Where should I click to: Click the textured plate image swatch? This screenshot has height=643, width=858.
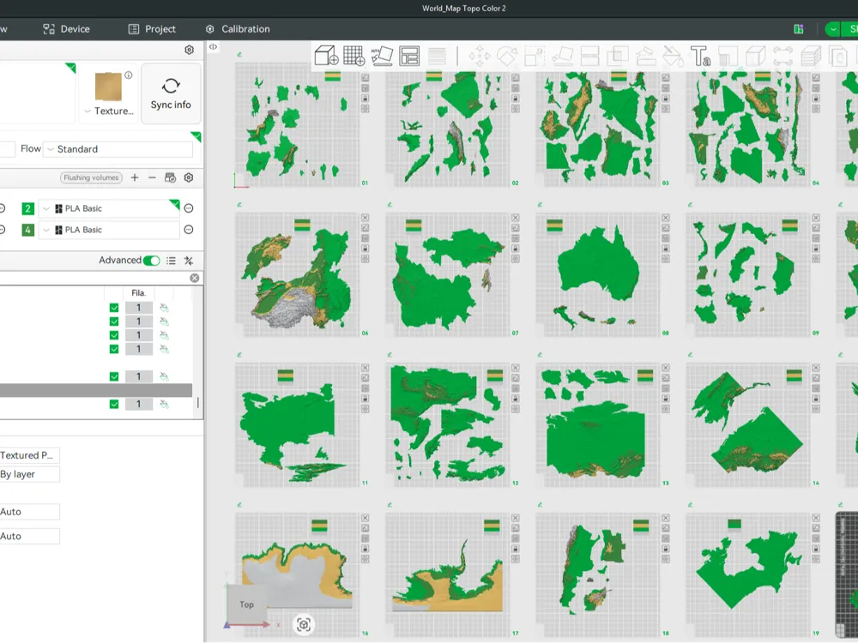108,87
